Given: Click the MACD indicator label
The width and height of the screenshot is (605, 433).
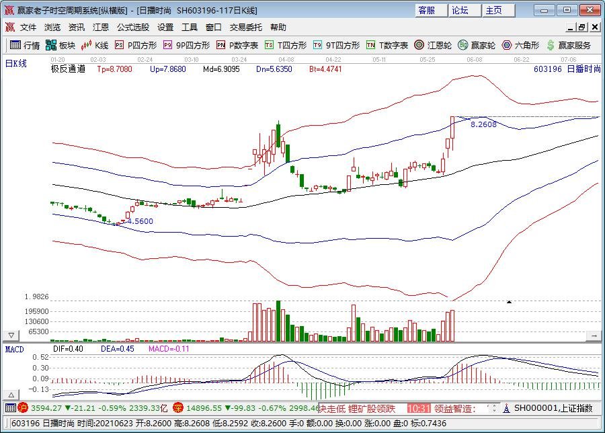Looking at the screenshot, I should point(14,349).
